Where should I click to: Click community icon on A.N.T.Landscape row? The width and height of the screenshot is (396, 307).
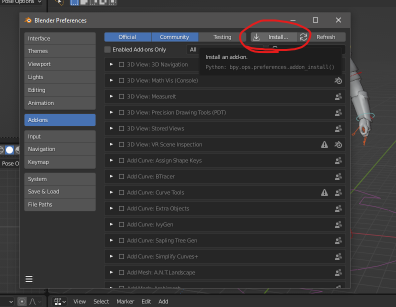pyautogui.click(x=338, y=272)
